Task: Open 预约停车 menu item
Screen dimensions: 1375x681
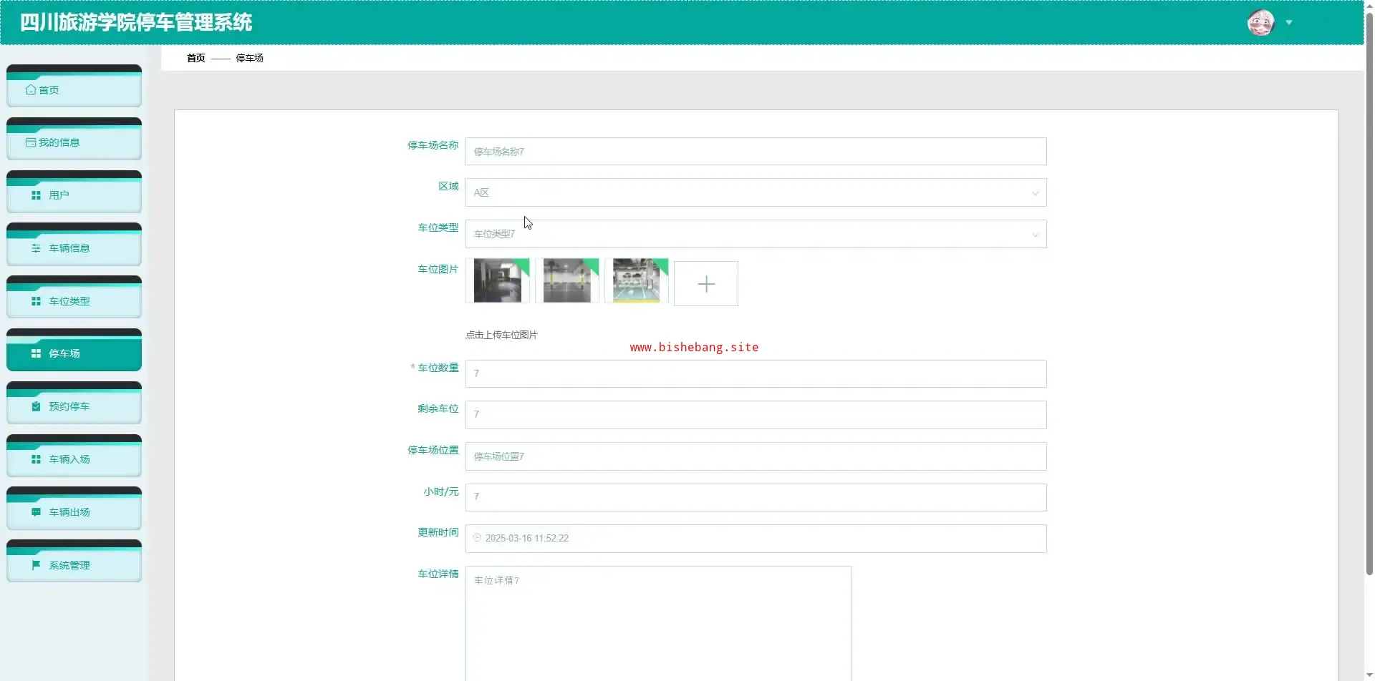Action: pyautogui.click(x=74, y=403)
